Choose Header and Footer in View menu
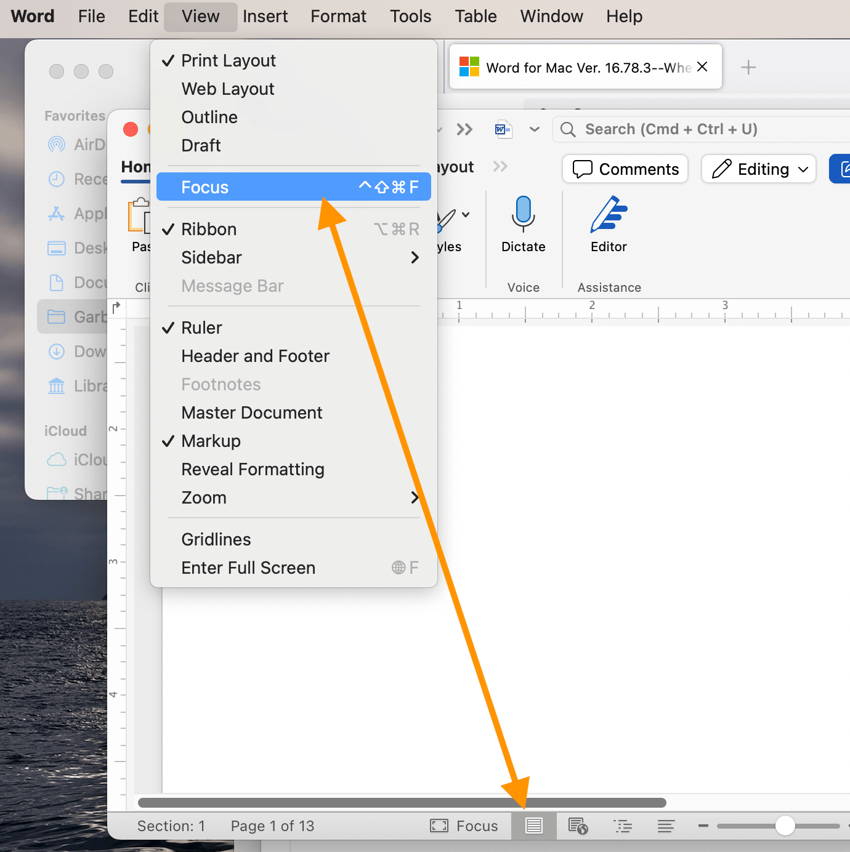The width and height of the screenshot is (850, 852). point(294,356)
